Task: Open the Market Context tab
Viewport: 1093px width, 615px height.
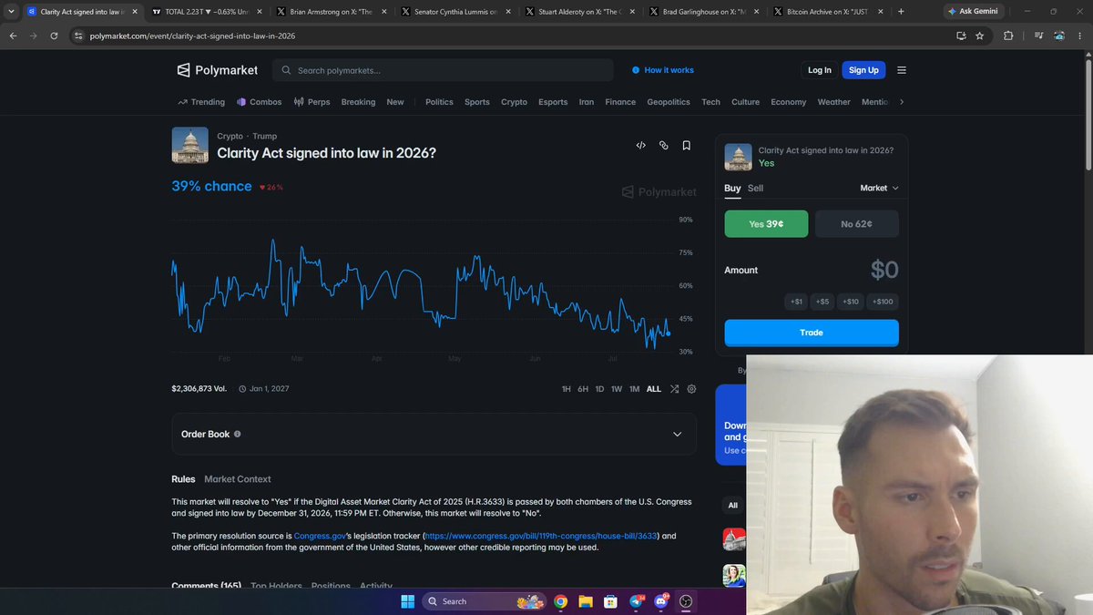Action: click(x=238, y=479)
